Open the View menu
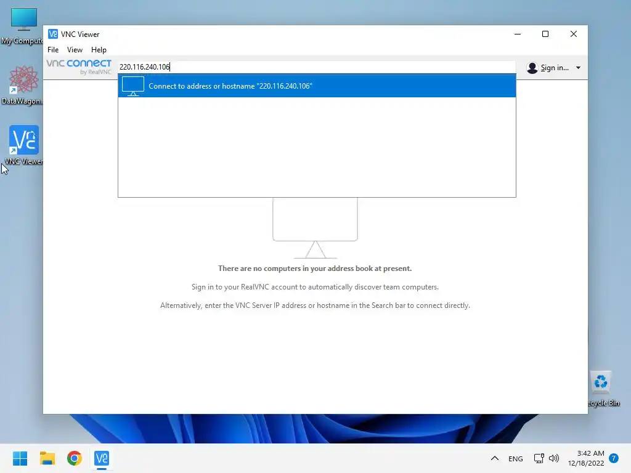This screenshot has height=473, width=631. (75, 49)
